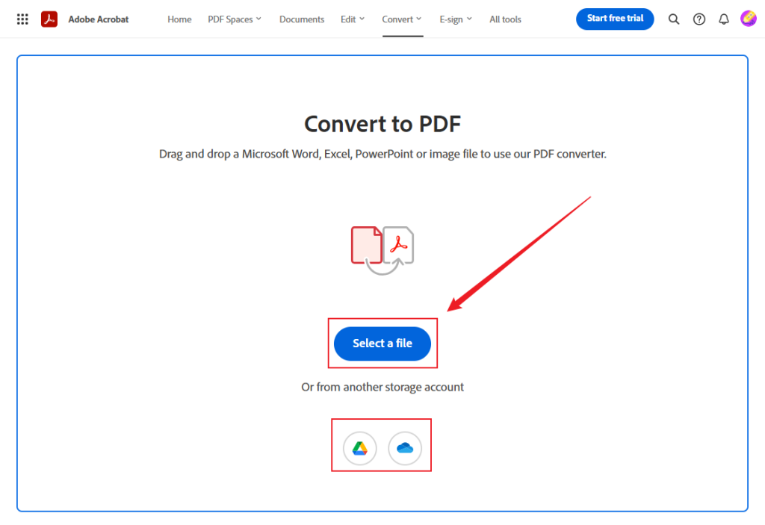
Task: Open help using the question mark icon
Action: point(699,19)
